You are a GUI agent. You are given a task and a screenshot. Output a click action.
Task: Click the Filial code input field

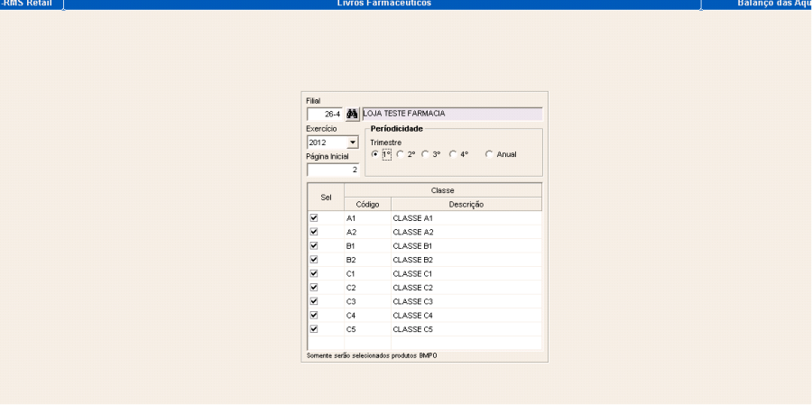pos(325,114)
